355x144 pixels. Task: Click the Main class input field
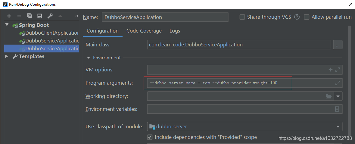[x=239, y=45]
